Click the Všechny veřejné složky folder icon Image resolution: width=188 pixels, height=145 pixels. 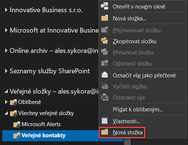13,113
